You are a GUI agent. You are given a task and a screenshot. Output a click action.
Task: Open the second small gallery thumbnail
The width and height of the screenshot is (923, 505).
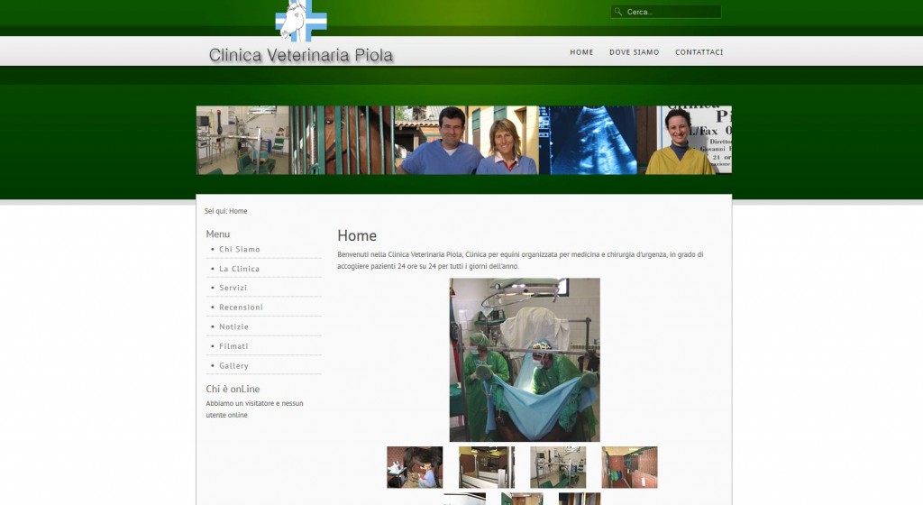(x=486, y=467)
